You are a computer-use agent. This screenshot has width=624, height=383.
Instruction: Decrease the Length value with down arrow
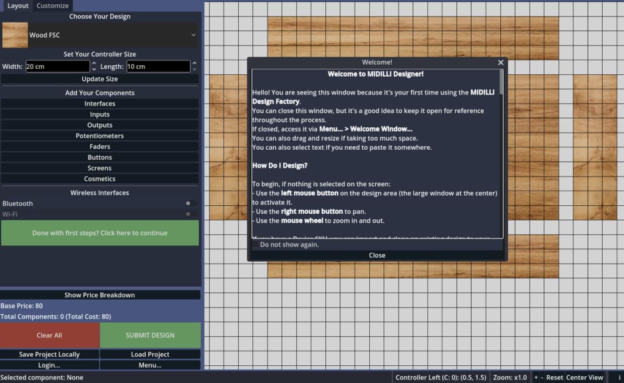(194, 69)
